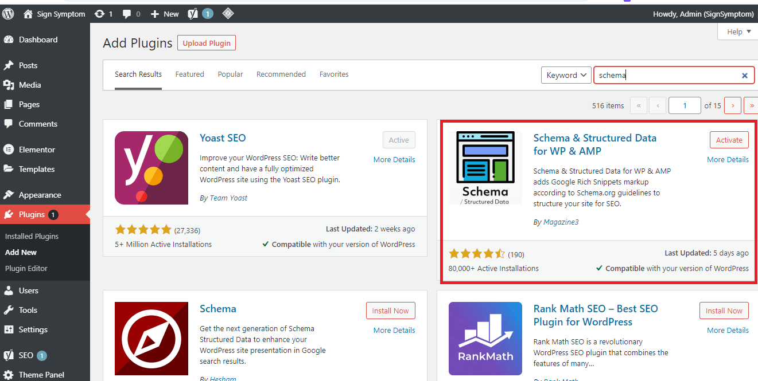
Task: Select the Plugins sidebar menu
Action: point(45,214)
